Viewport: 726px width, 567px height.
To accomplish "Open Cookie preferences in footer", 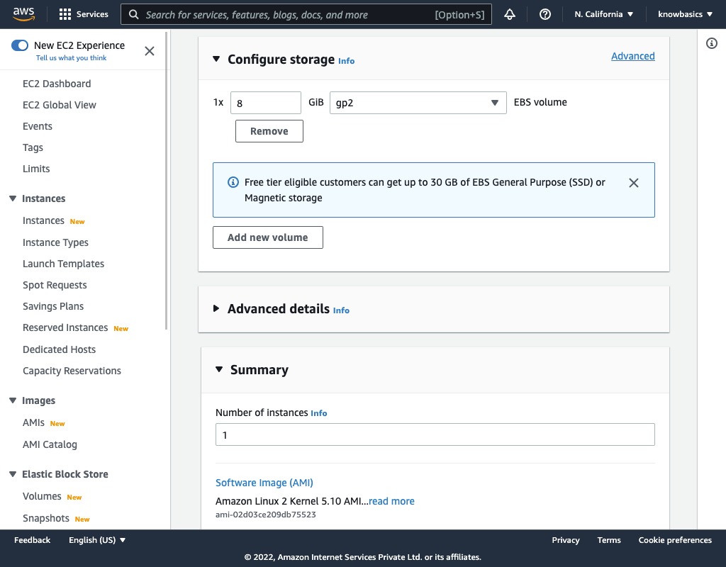I will point(675,540).
